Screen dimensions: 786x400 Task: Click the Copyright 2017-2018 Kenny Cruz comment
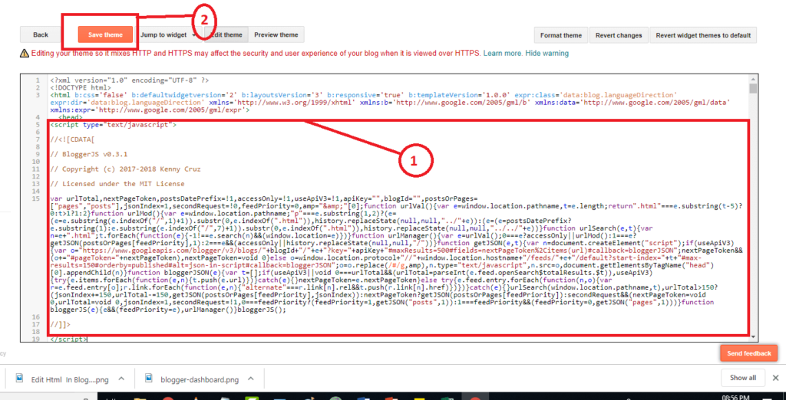(x=125, y=169)
